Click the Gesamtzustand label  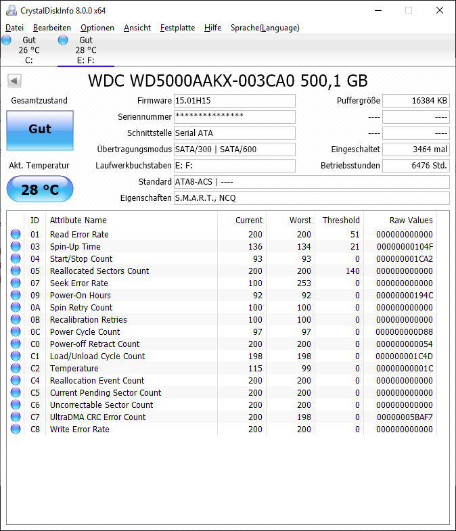pyautogui.click(x=39, y=101)
